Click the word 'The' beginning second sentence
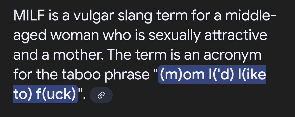The image size is (295, 117). pyautogui.click(x=119, y=55)
